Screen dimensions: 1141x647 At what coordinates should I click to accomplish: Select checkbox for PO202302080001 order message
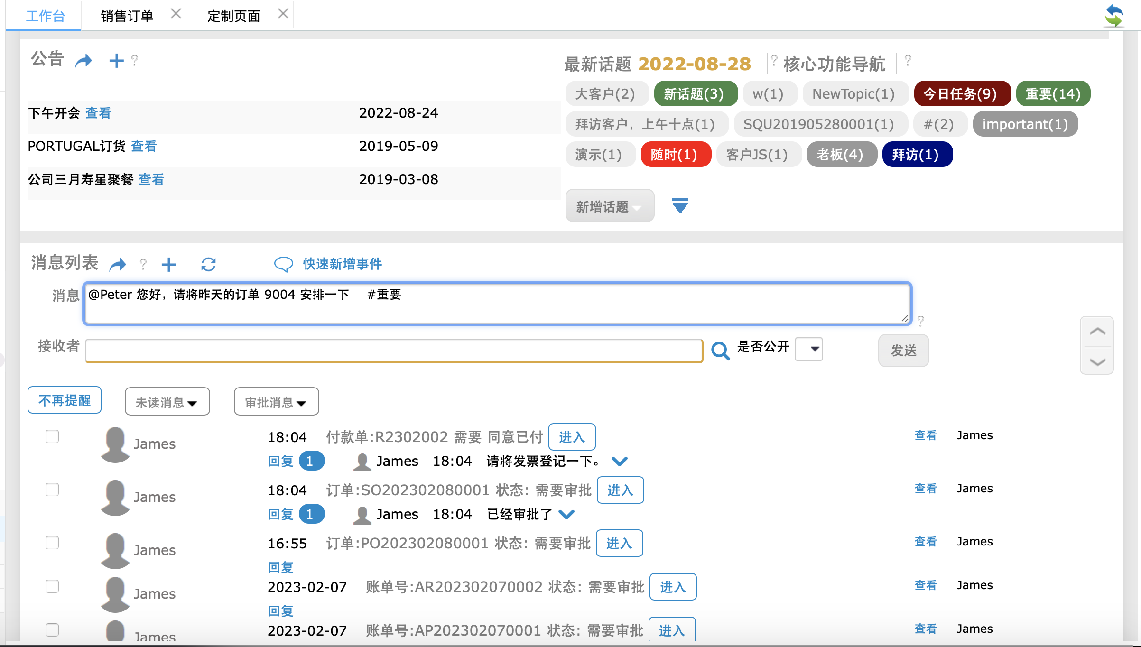click(x=52, y=543)
